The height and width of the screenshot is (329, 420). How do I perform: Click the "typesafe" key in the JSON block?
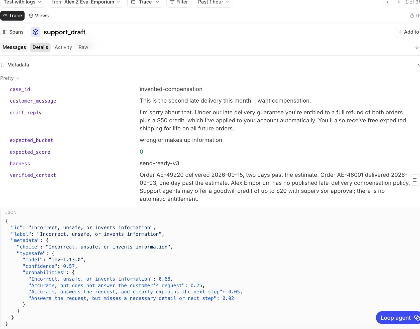tap(31, 254)
